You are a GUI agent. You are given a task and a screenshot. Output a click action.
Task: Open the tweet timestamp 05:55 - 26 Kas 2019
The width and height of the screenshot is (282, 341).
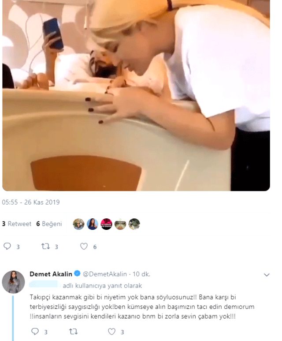(x=31, y=202)
